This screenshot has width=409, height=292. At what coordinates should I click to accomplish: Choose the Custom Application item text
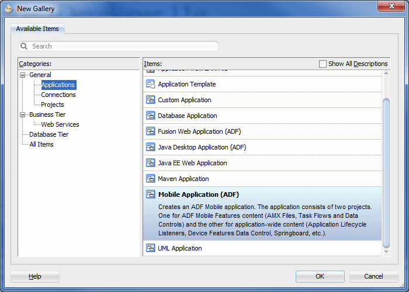(185, 100)
